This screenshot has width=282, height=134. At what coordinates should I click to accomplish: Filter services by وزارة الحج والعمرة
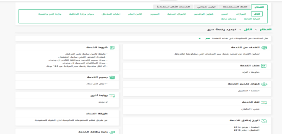(x=50, y=14)
